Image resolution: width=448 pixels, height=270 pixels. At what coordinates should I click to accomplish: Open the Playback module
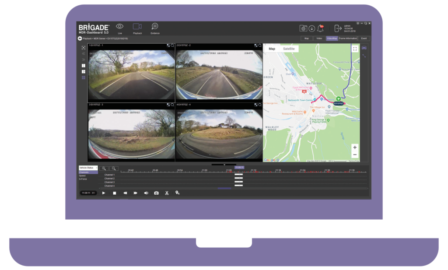(x=137, y=28)
